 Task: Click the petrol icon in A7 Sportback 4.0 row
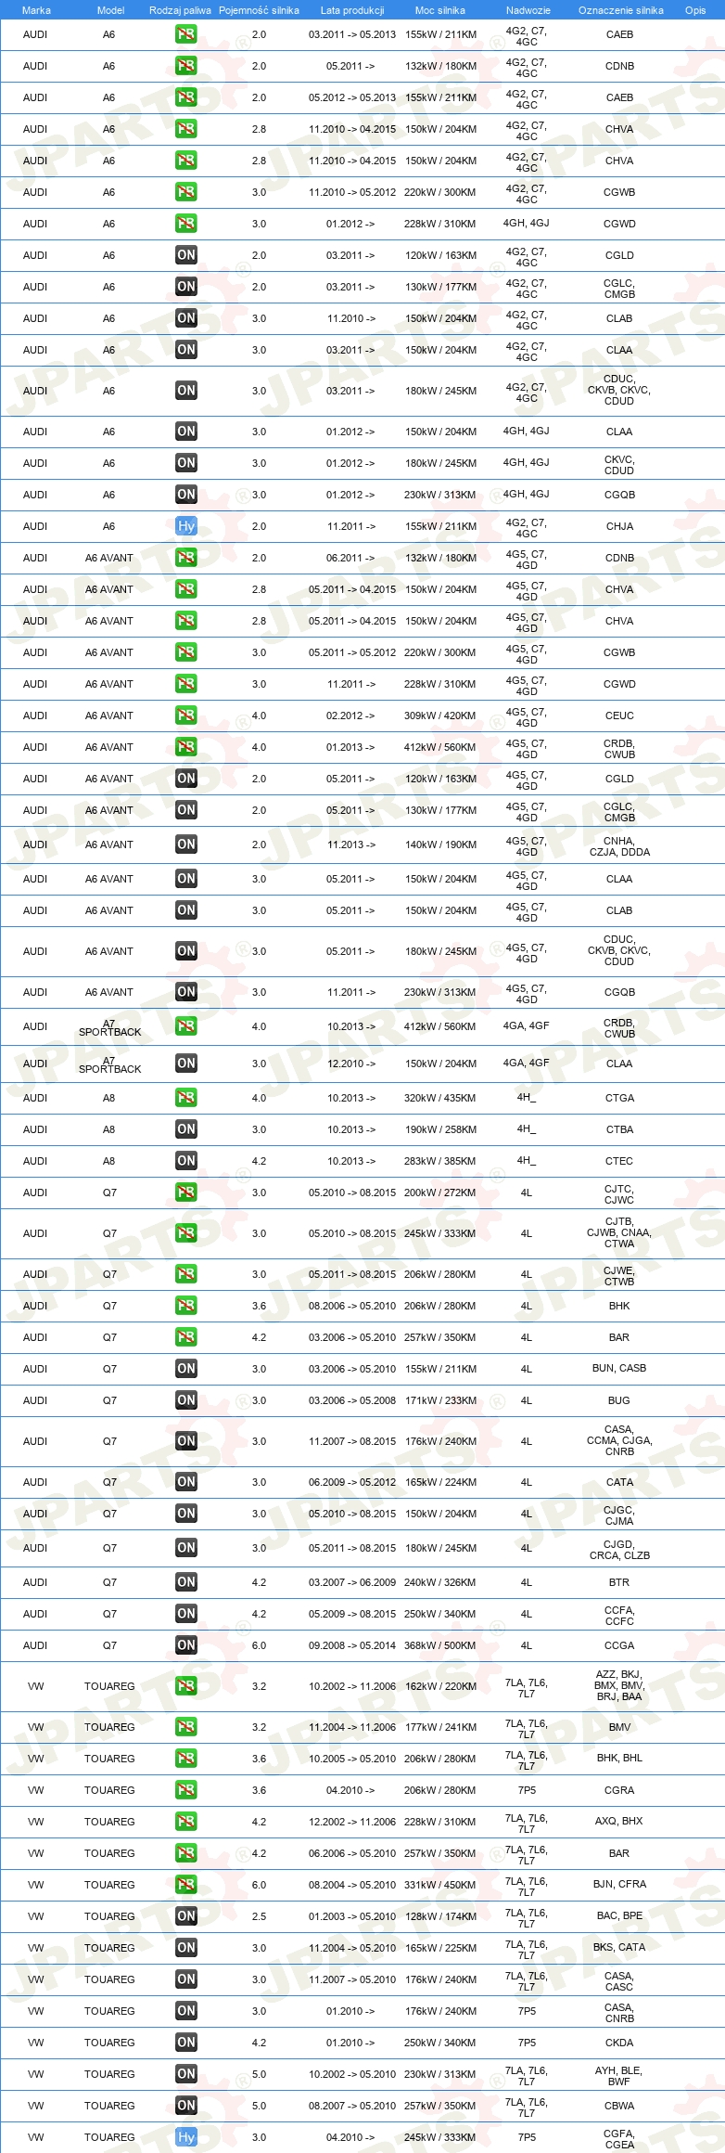186,1026
